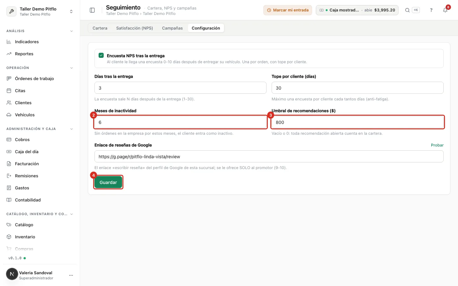Collapse the ANÁLISIS section
The image size is (458, 286).
click(x=72, y=31)
